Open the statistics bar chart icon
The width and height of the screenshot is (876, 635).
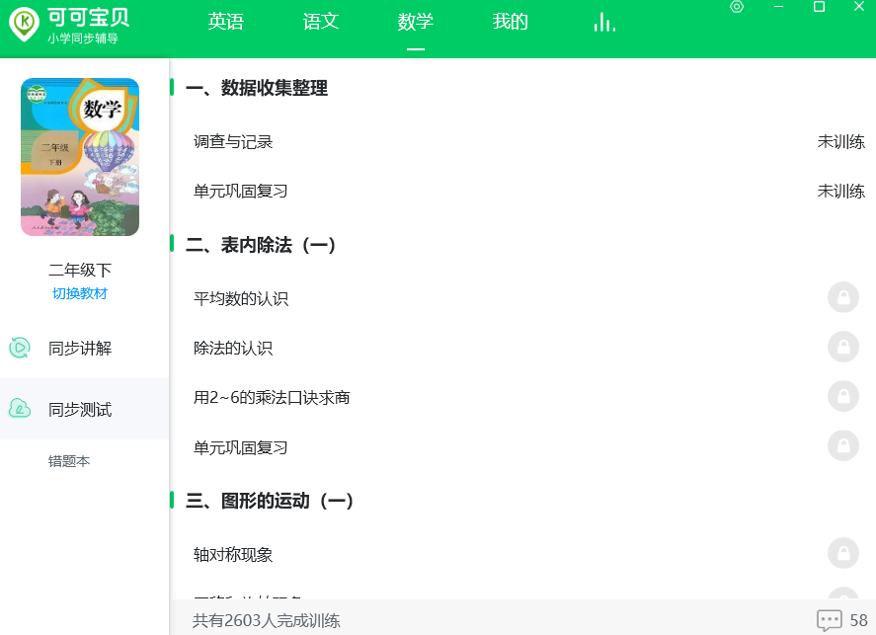(x=604, y=23)
